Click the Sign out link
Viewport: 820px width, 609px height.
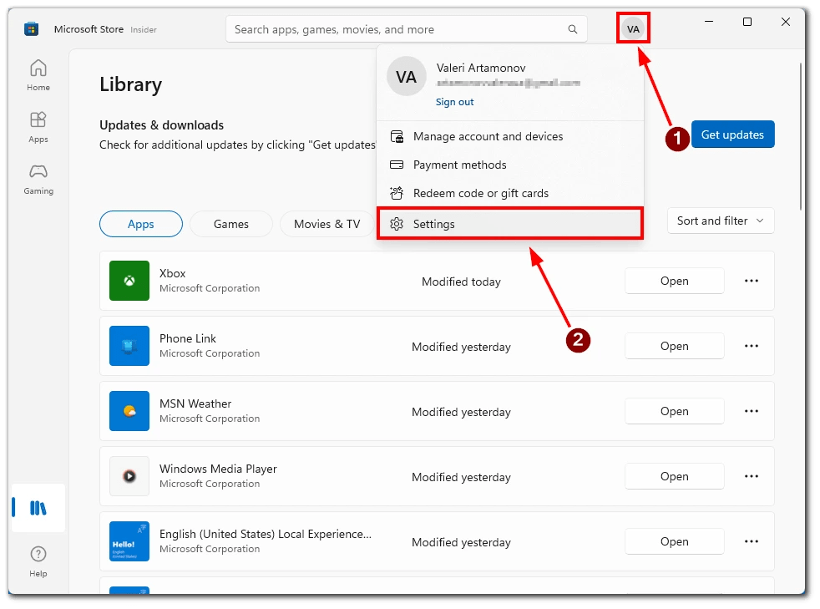[x=454, y=101]
